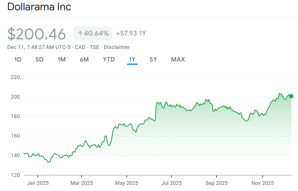Viewport: 298px width, 191px height.
Task: Open the 5Y chart view
Action: click(x=153, y=59)
